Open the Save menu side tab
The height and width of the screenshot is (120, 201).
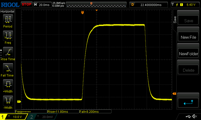175,20
